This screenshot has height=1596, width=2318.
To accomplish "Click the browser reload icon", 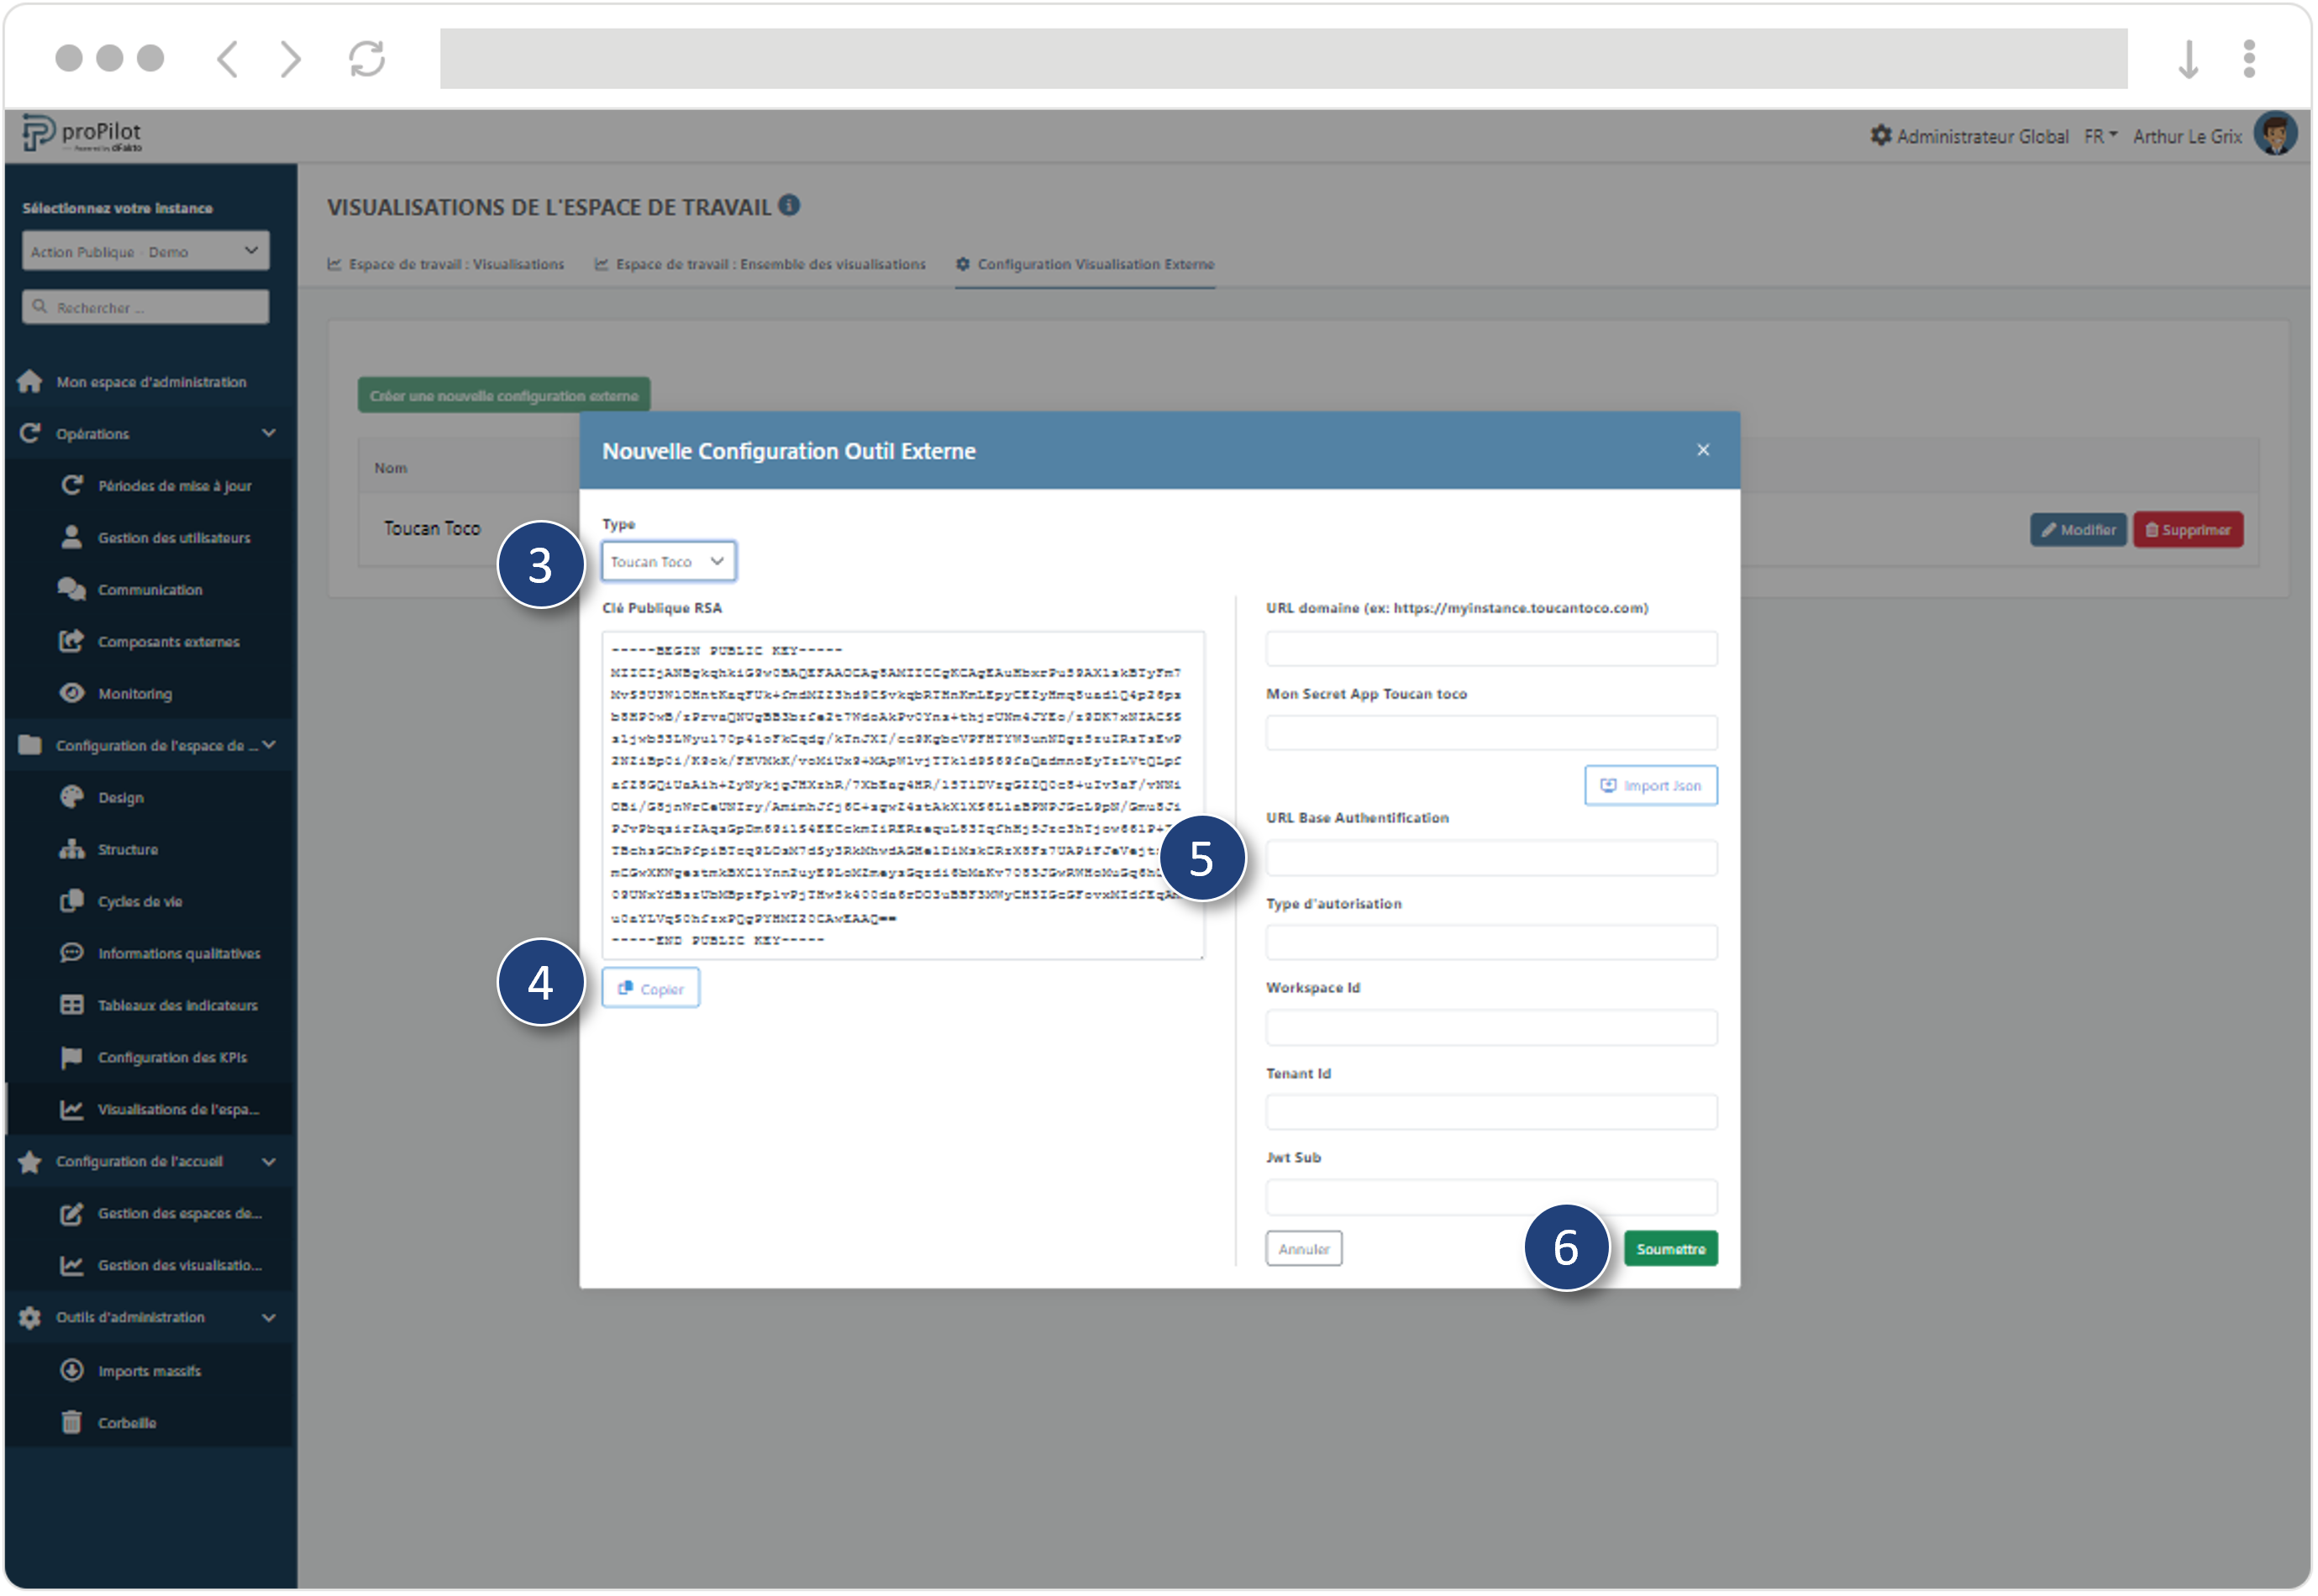I will click(x=367, y=58).
